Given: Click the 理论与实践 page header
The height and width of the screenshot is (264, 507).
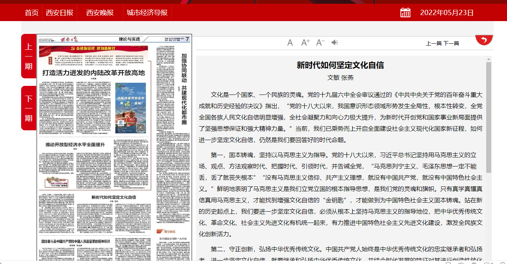Looking at the screenshot, I should click(x=129, y=39).
